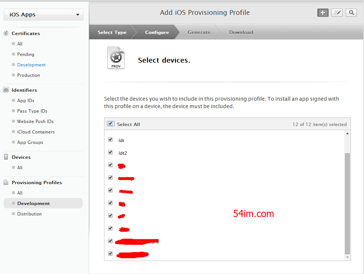
Task: Open Pending certificates
Action: tap(25, 54)
